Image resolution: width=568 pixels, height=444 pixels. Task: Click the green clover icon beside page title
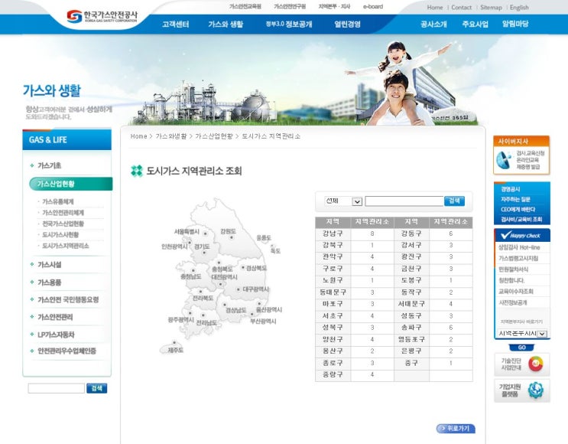click(137, 171)
